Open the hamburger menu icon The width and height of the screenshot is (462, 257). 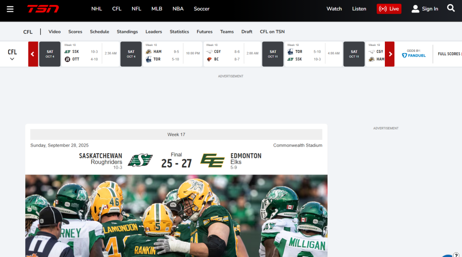click(10, 9)
